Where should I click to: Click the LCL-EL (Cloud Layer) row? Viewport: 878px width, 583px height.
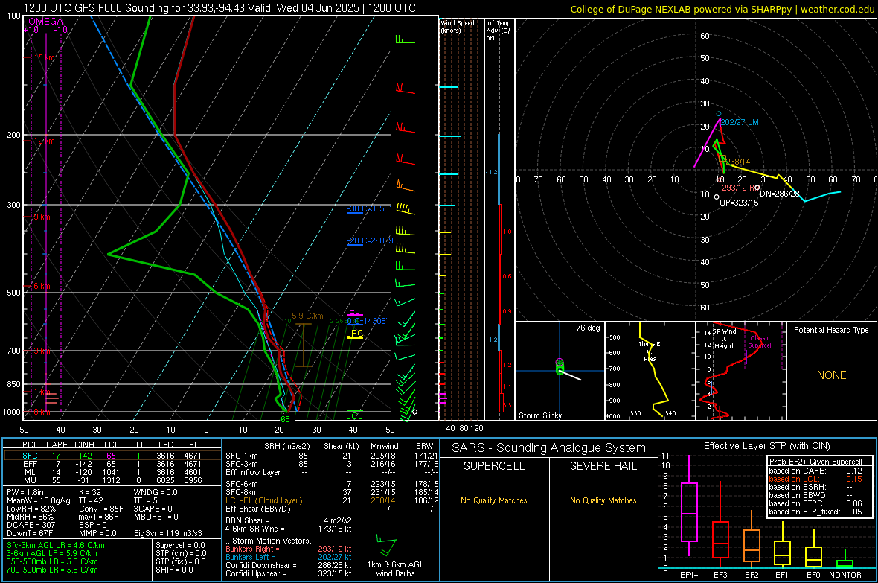tap(332, 500)
